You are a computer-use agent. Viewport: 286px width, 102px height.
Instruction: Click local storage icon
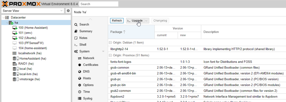(16, 69)
